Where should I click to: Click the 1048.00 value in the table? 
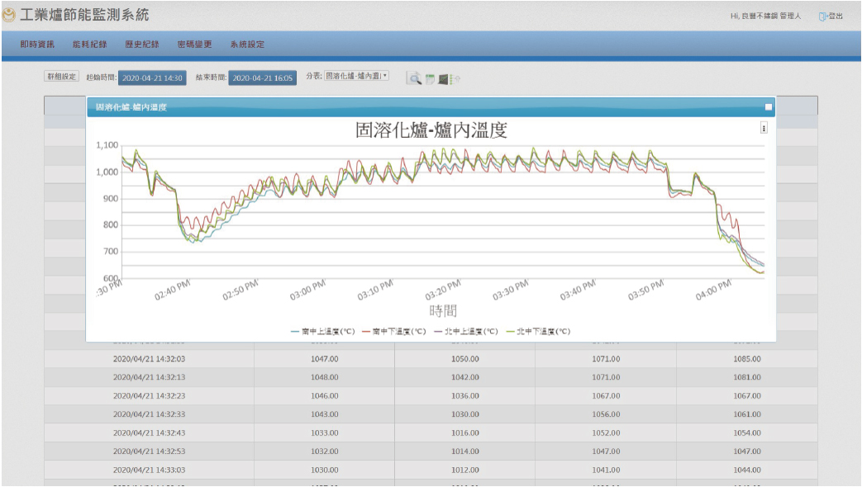pos(324,378)
